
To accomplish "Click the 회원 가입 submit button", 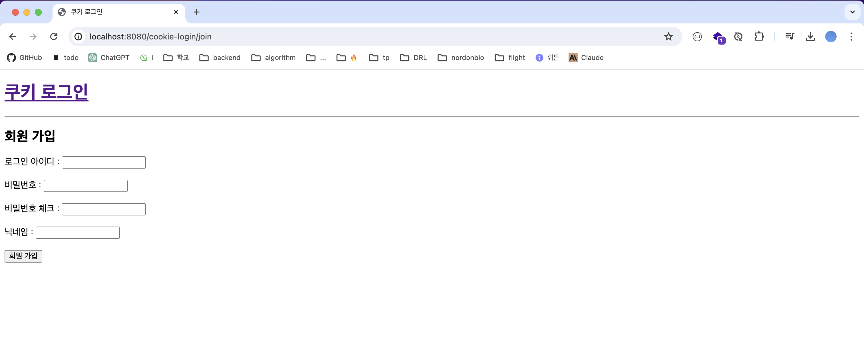I will (23, 256).
